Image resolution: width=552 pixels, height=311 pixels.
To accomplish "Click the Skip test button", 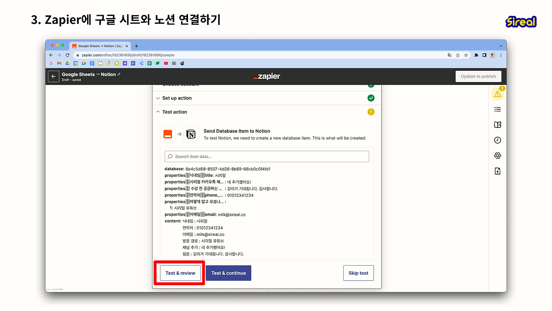I will click(358, 273).
